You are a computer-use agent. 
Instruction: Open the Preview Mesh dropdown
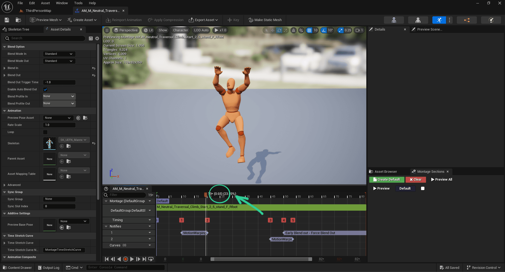(x=46, y=20)
